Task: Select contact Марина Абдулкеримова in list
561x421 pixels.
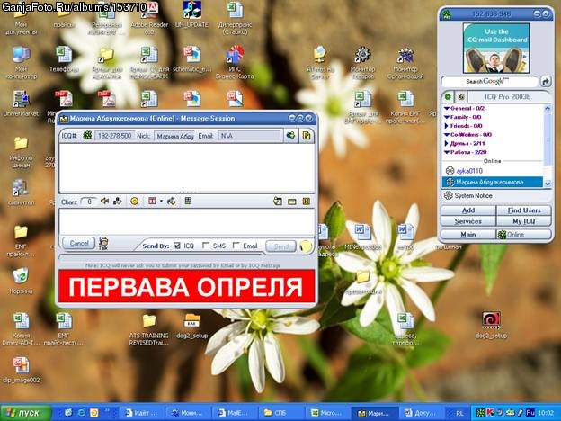Action: tap(493, 183)
